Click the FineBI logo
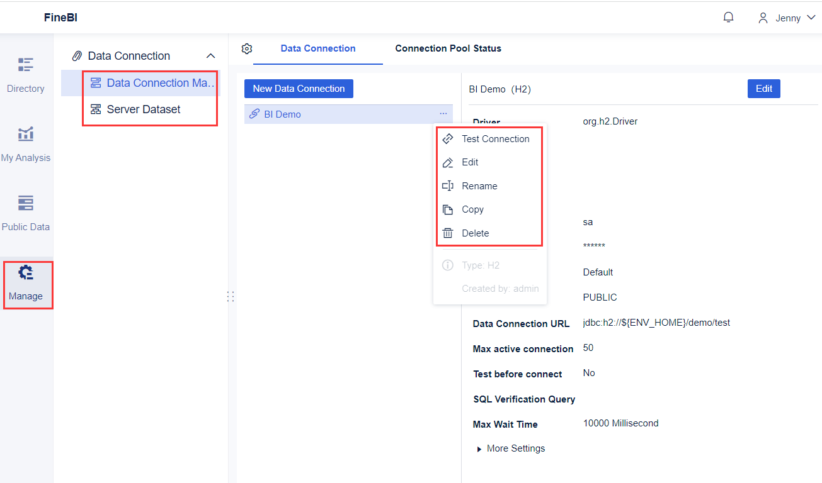This screenshot has height=483, width=822. (60, 17)
